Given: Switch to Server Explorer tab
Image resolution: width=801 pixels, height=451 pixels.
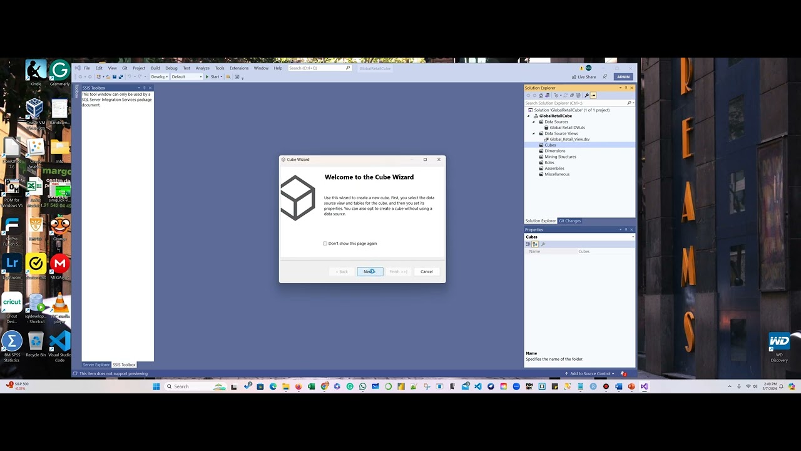Looking at the screenshot, I should point(96,365).
